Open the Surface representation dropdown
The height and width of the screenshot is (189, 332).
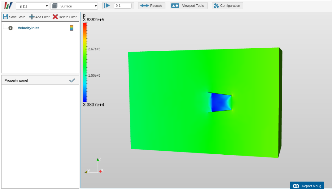coord(74,6)
